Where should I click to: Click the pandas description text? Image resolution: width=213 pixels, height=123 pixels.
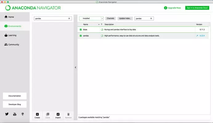click(x=132, y=35)
